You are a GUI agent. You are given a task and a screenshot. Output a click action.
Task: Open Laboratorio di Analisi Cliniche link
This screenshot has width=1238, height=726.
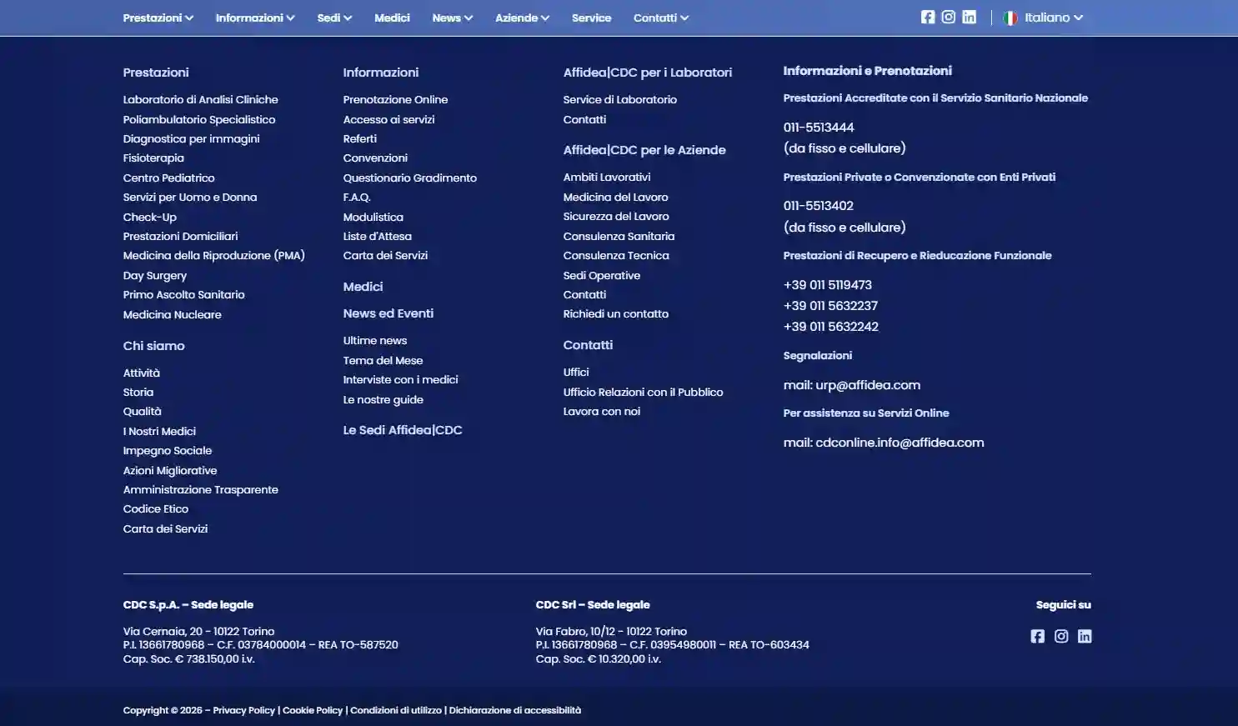tap(200, 99)
